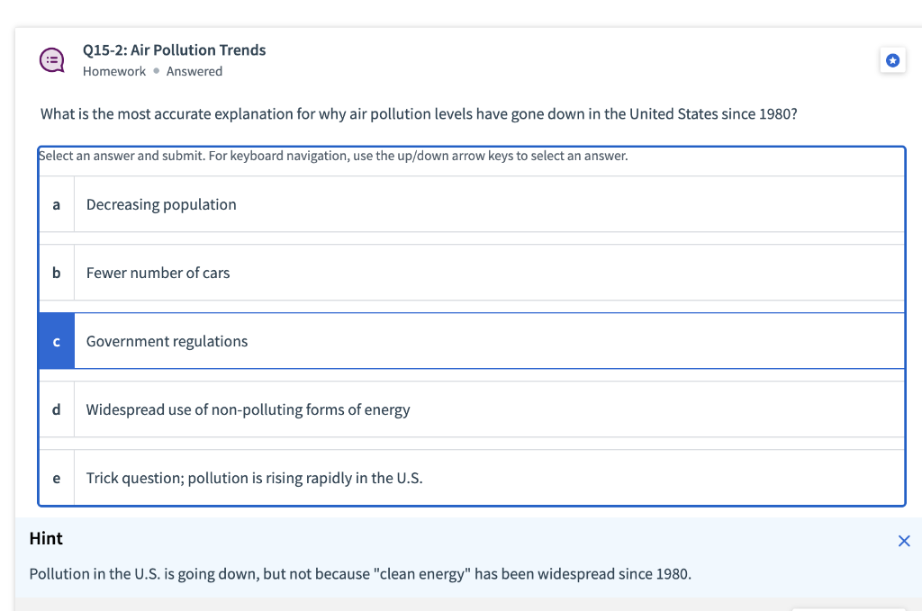
Task: Click the "Answered" status label
Action: 194,71
